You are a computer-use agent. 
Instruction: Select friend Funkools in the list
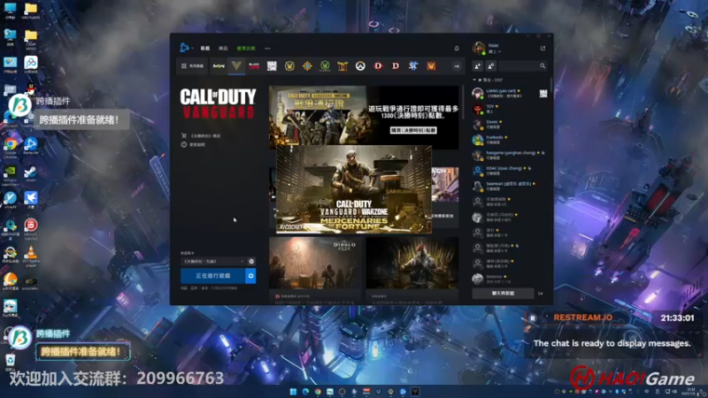tap(510, 140)
